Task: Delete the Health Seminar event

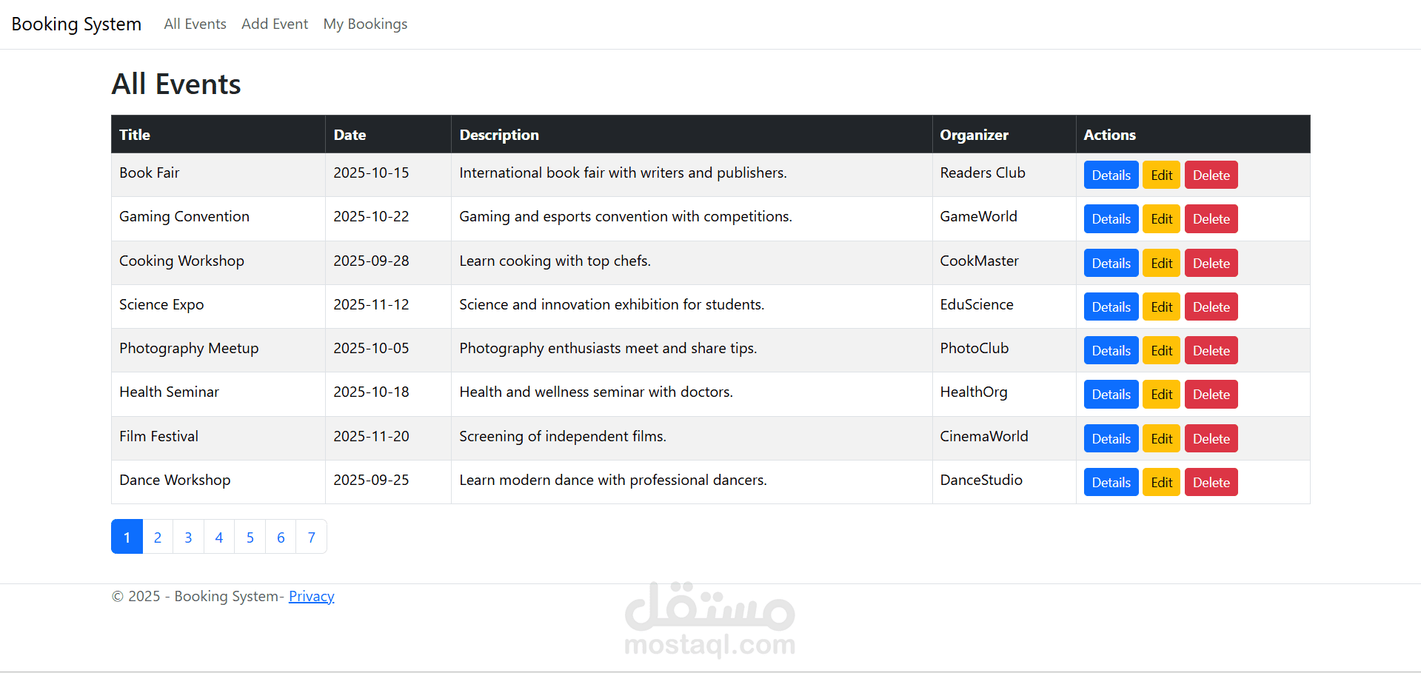Action: pos(1211,395)
